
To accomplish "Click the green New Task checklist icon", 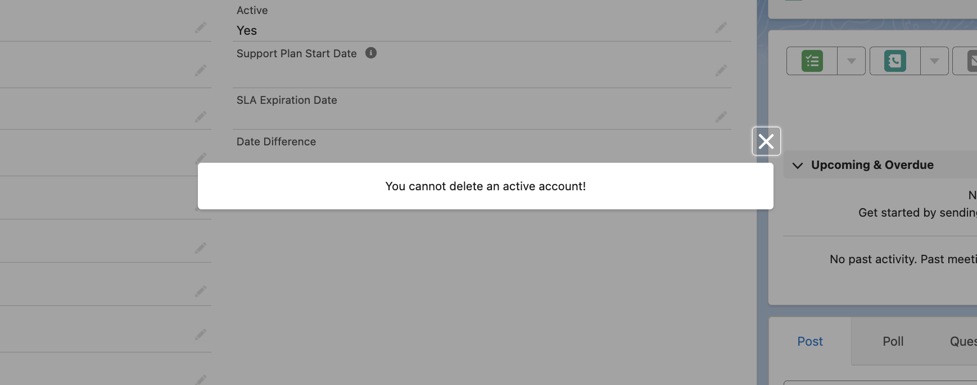I will pos(812,61).
